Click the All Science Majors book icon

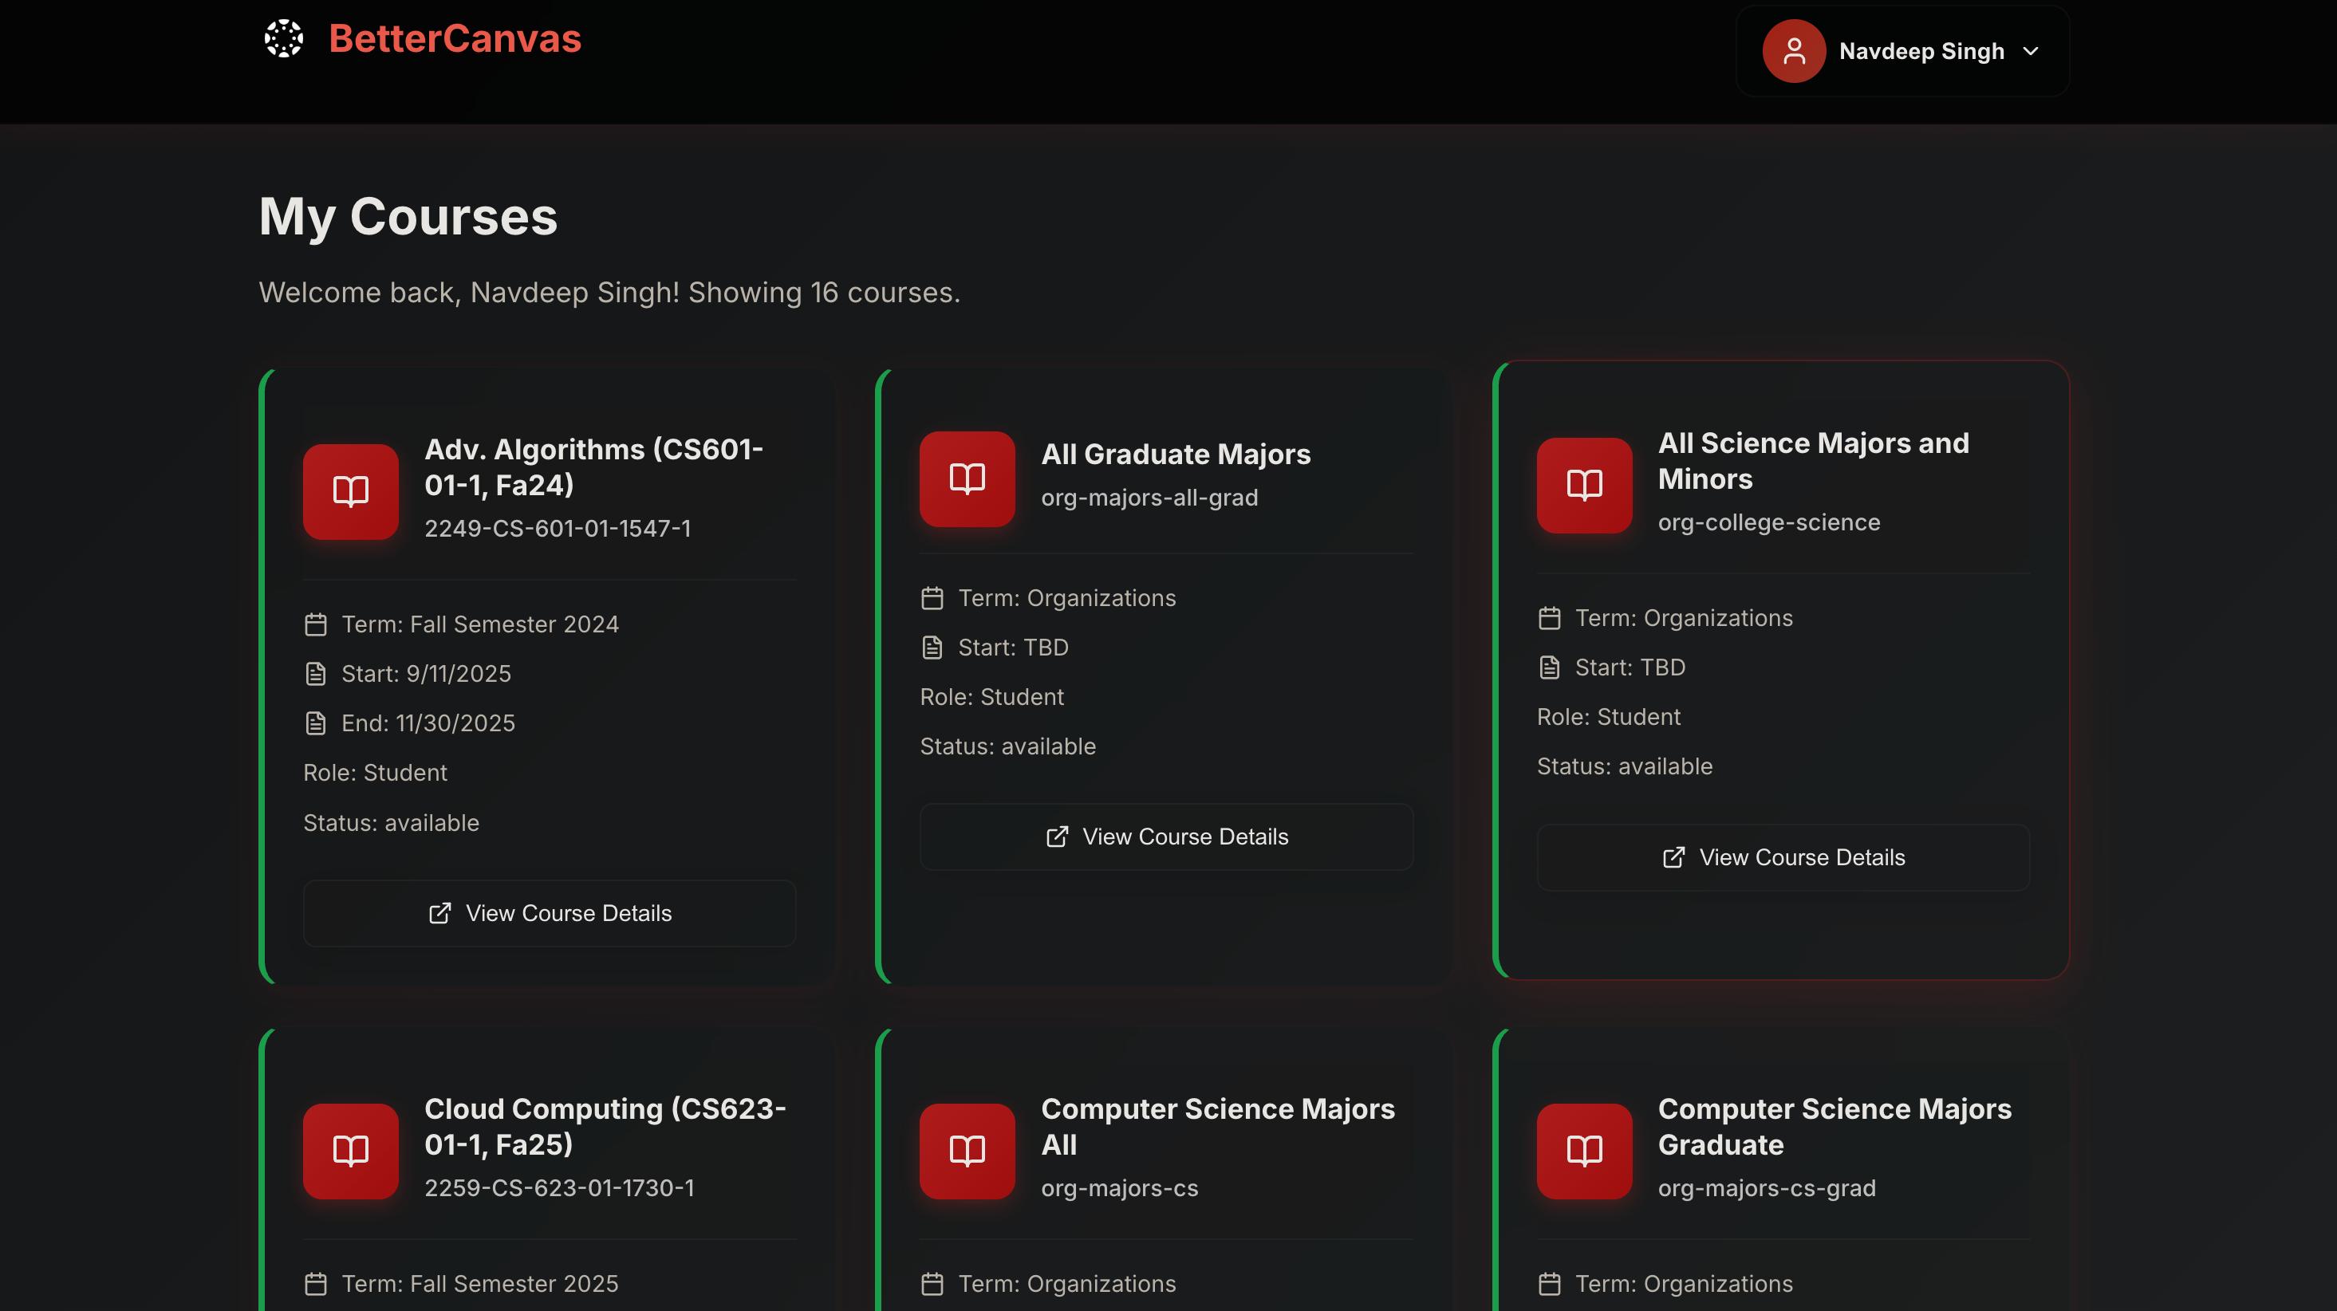pos(1584,485)
